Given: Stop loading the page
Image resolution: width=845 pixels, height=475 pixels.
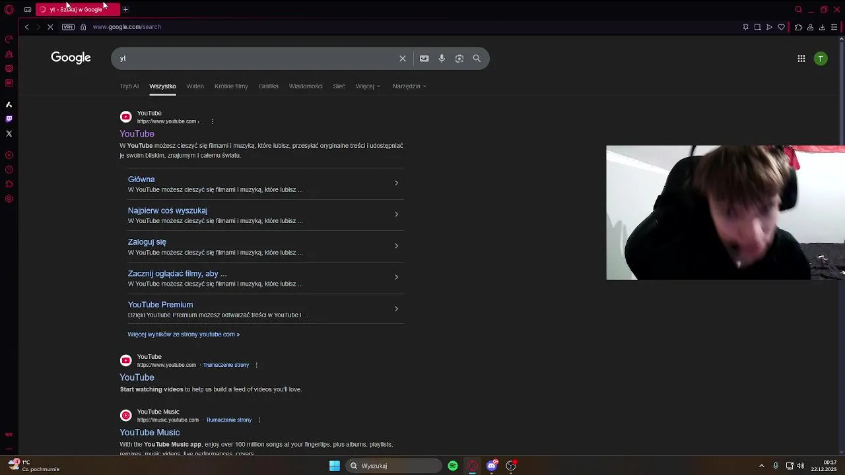Looking at the screenshot, I should [50, 27].
